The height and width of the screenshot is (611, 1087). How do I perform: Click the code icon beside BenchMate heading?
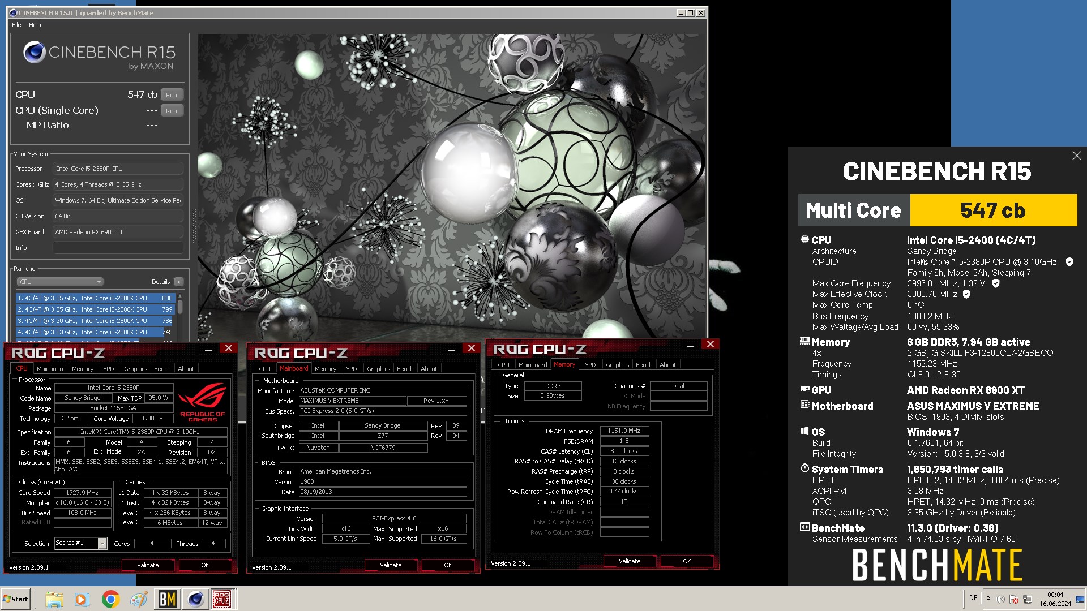tap(804, 527)
